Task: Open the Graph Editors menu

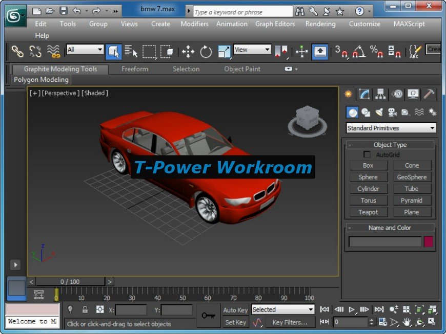Action: [275, 24]
